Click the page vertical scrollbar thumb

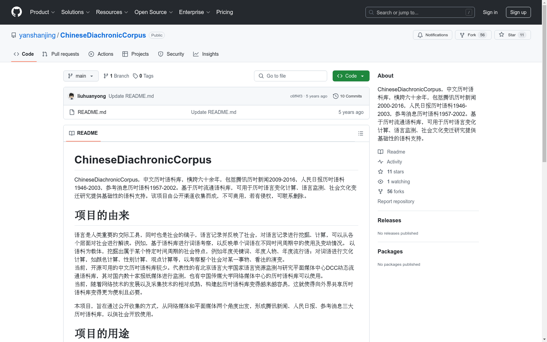tap(544, 83)
